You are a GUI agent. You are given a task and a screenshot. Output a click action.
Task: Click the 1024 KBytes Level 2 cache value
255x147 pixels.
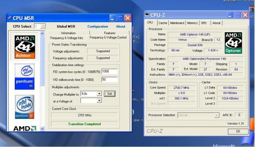pyautogui.click(x=230, y=98)
